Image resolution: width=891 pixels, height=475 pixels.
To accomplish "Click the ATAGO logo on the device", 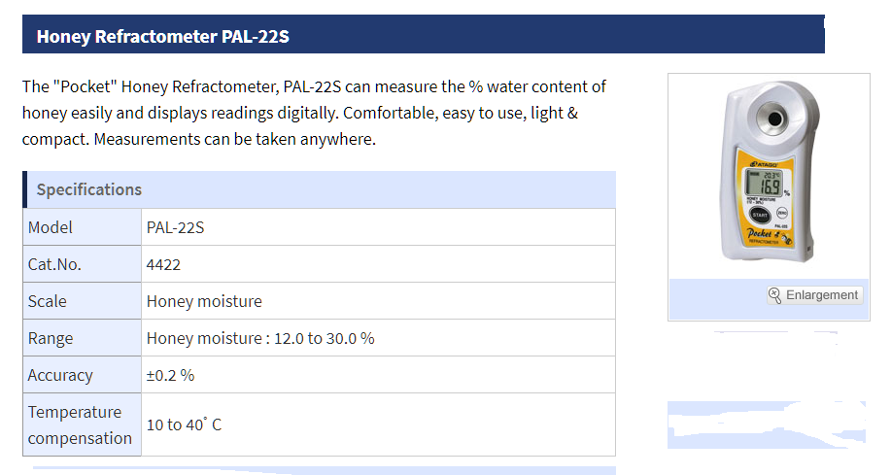I will (763, 164).
